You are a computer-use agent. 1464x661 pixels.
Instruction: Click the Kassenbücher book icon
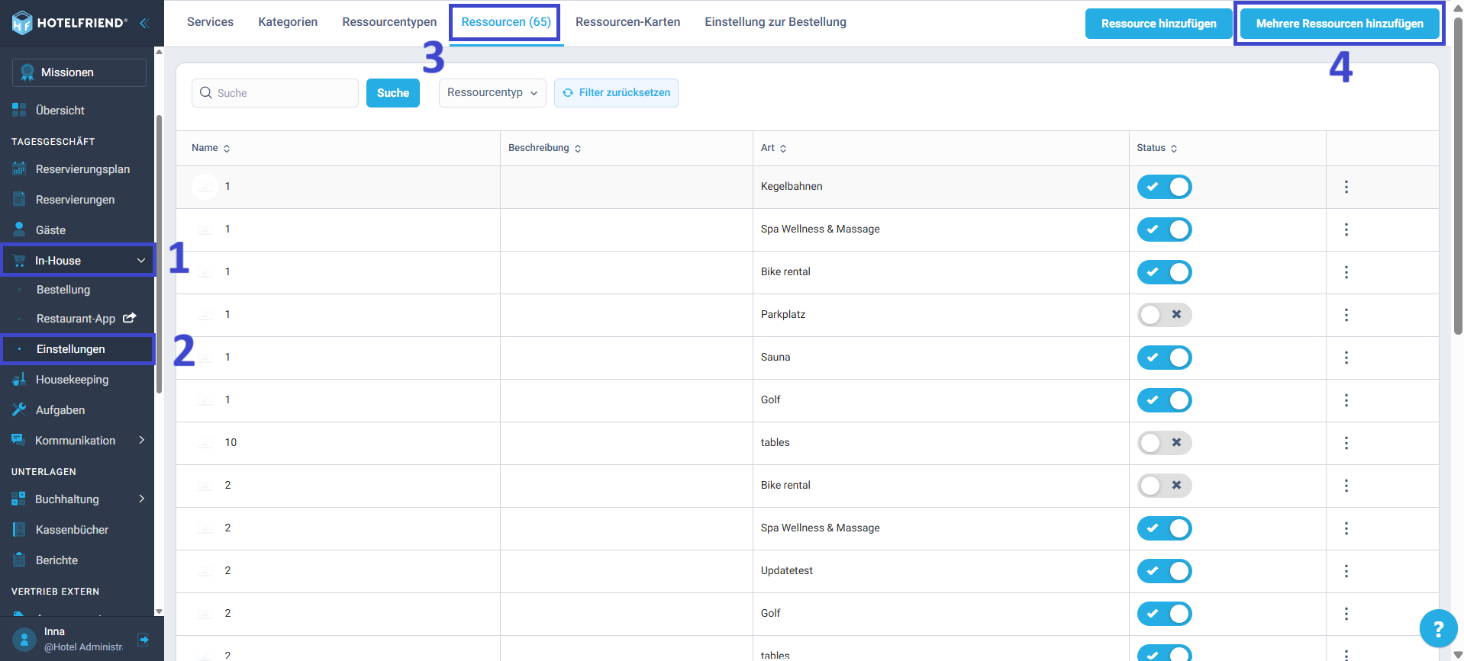point(19,529)
